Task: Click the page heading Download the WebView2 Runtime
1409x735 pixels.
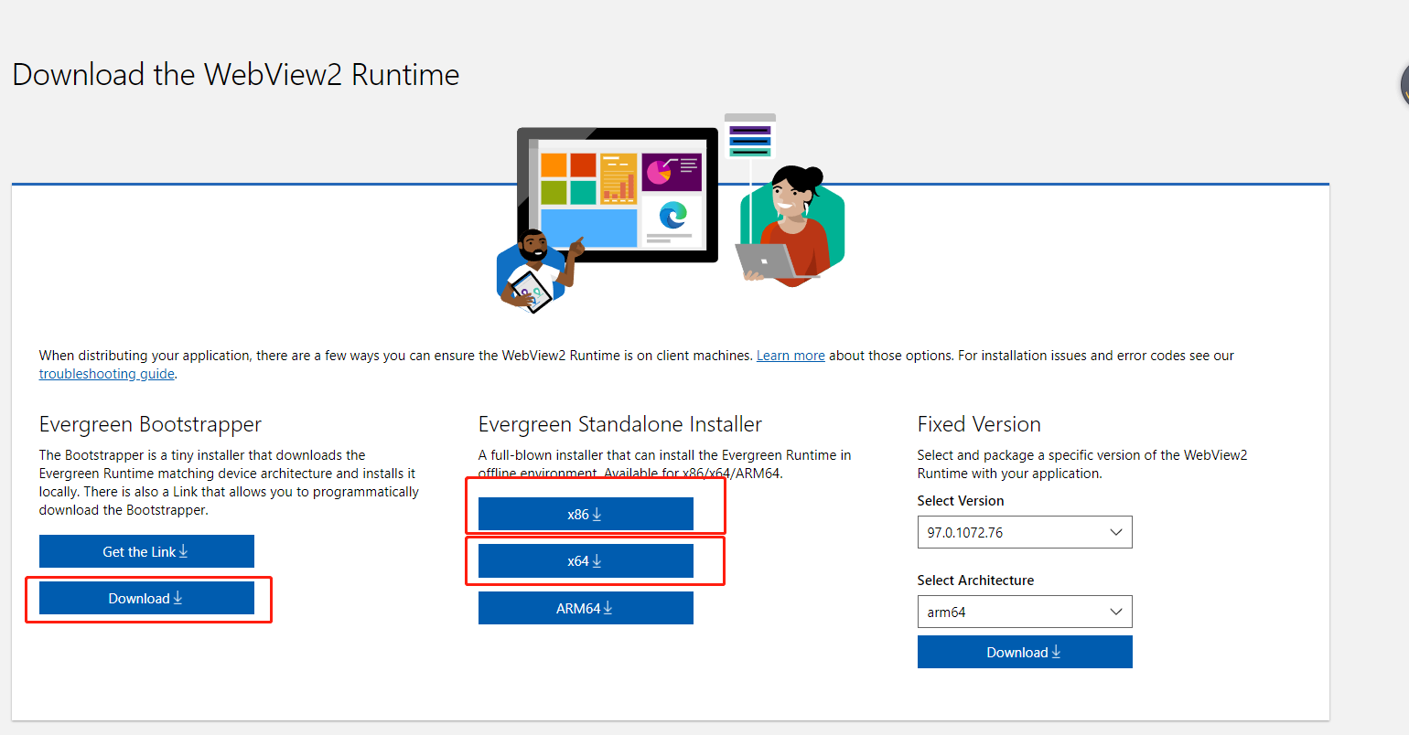Action: pyautogui.click(x=235, y=74)
